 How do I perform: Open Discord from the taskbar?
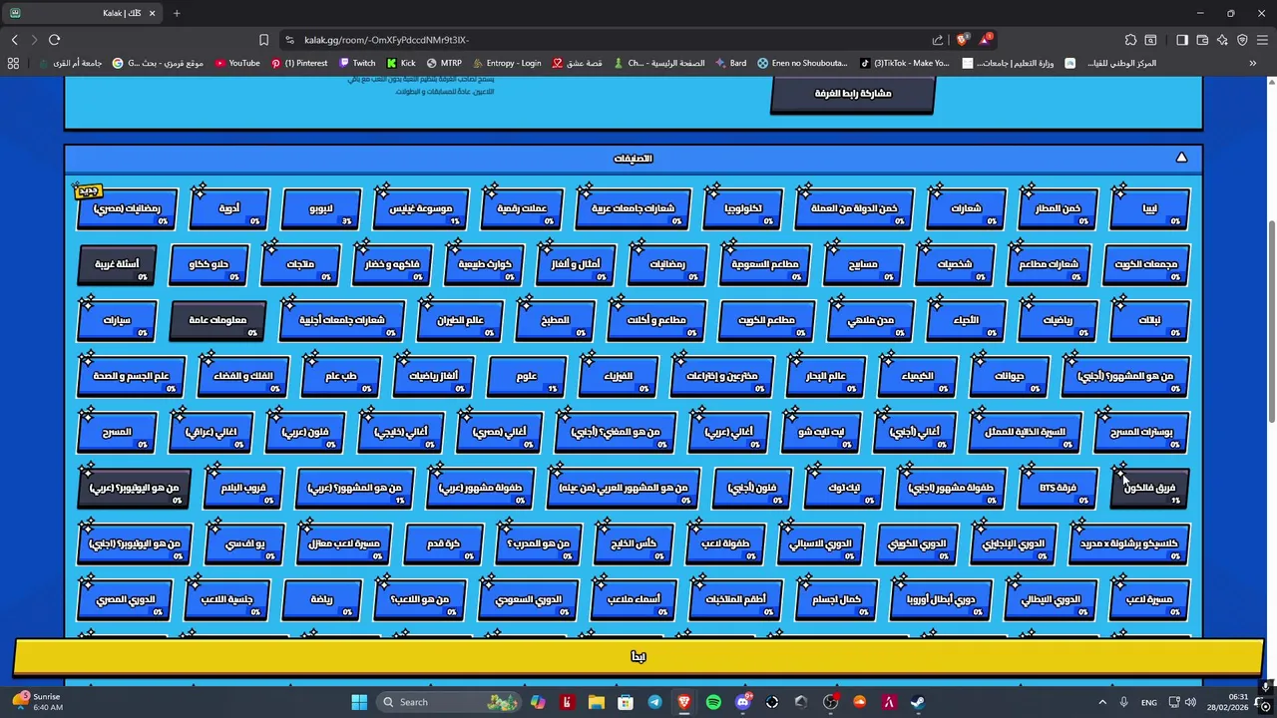(743, 702)
